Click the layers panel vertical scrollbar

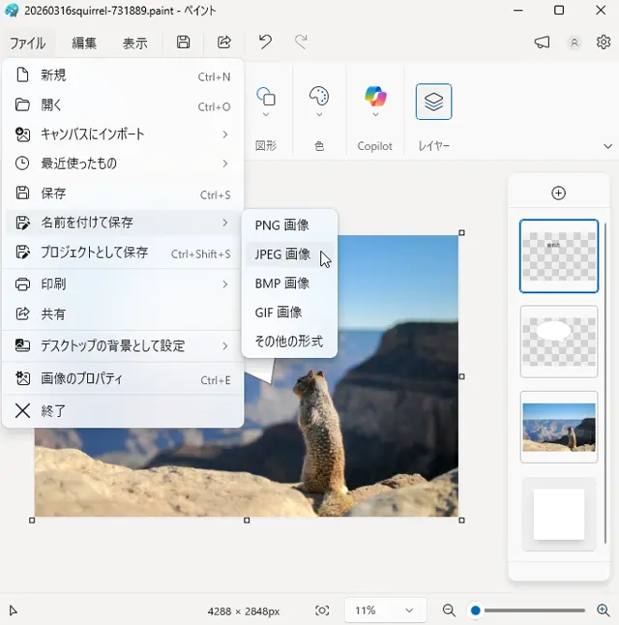605,383
